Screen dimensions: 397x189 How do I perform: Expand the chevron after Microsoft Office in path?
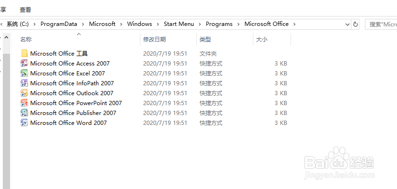tap(294, 24)
